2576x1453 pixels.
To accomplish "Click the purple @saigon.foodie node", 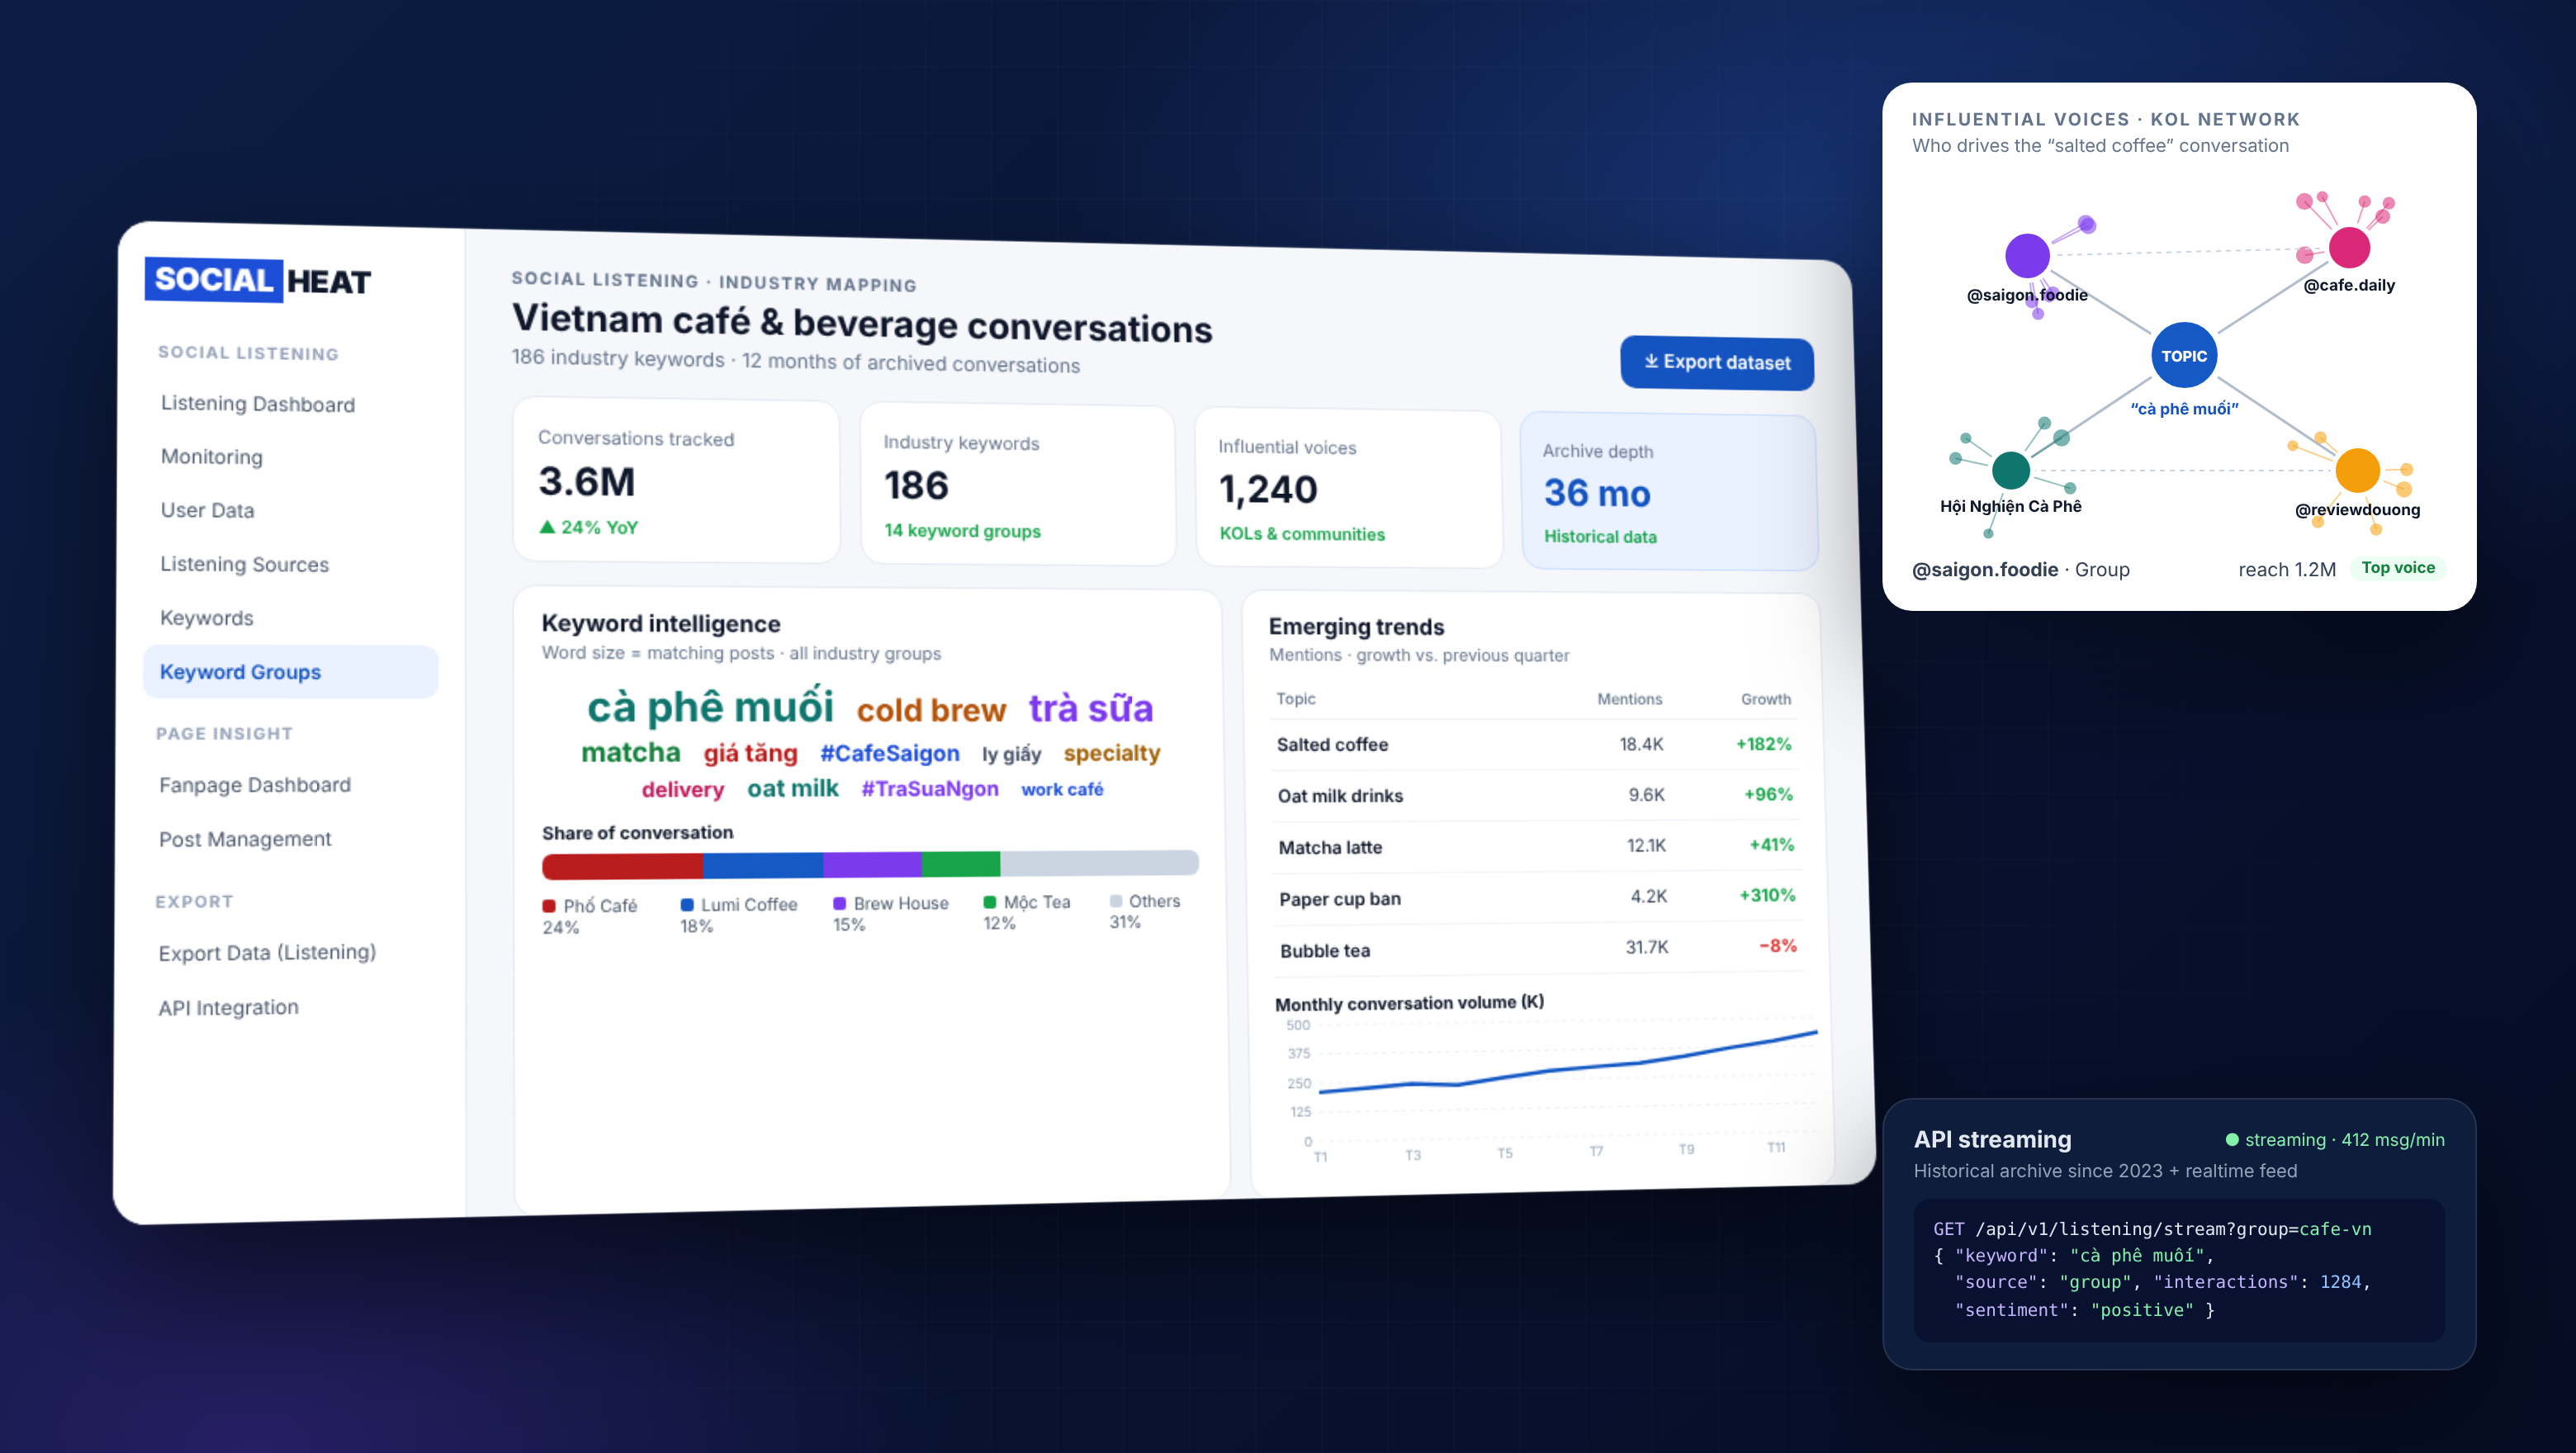I will [x=2027, y=255].
